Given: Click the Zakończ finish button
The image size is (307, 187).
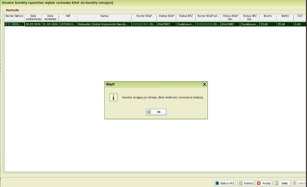Looking at the screenshot, I should 299,183.
